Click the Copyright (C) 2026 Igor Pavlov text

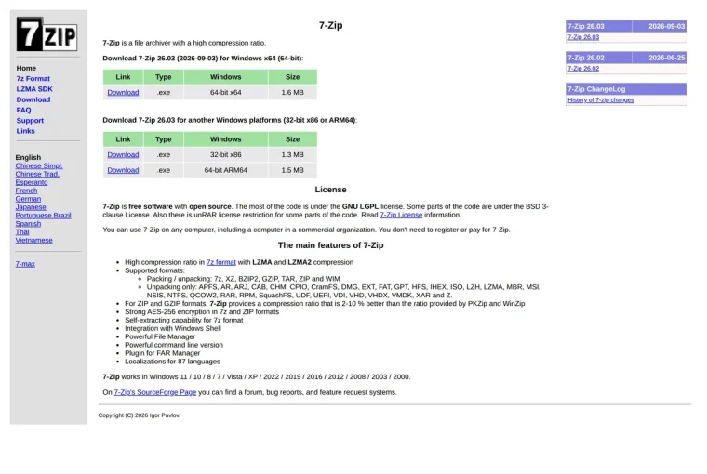click(139, 415)
